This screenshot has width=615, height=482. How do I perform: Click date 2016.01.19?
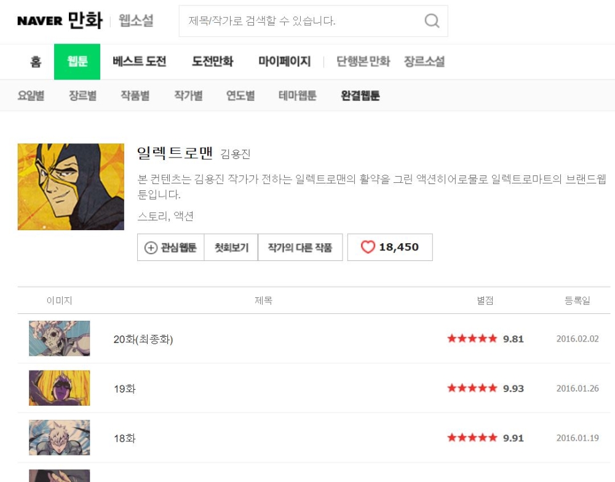(577, 438)
